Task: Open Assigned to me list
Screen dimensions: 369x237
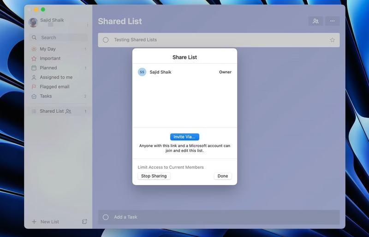Action: (59, 77)
